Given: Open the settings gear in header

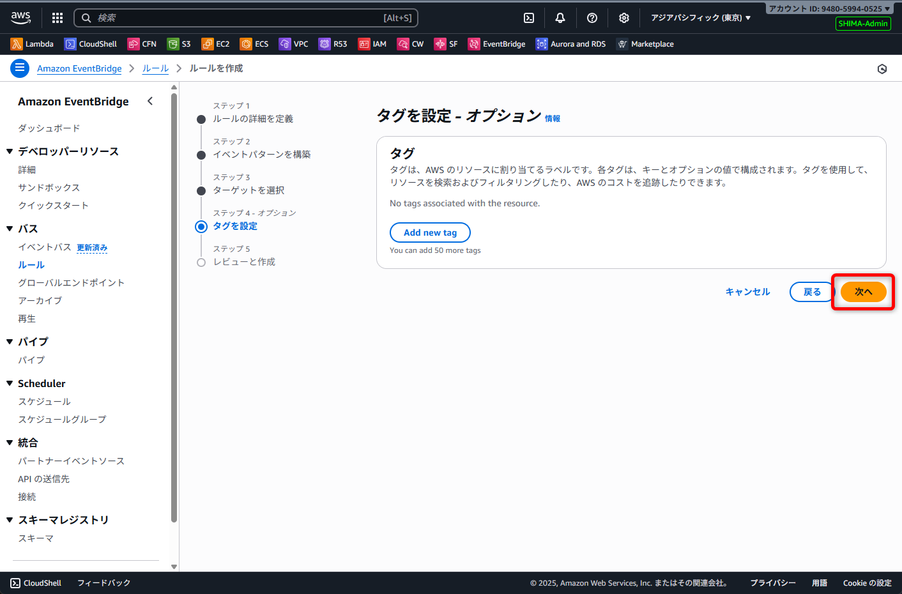Looking at the screenshot, I should 624,18.
